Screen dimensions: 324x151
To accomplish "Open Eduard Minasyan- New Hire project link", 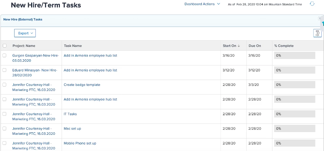I will pos(35,73).
